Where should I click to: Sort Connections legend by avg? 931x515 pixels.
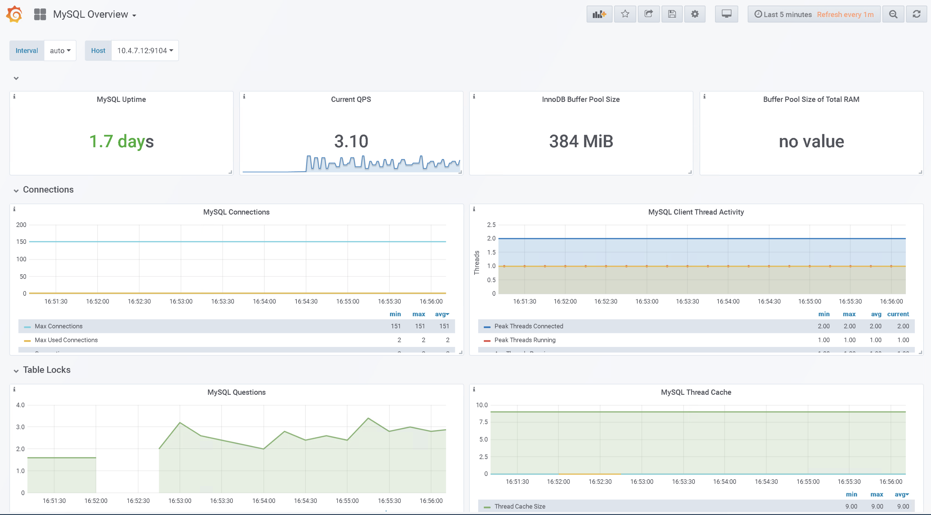(x=442, y=314)
